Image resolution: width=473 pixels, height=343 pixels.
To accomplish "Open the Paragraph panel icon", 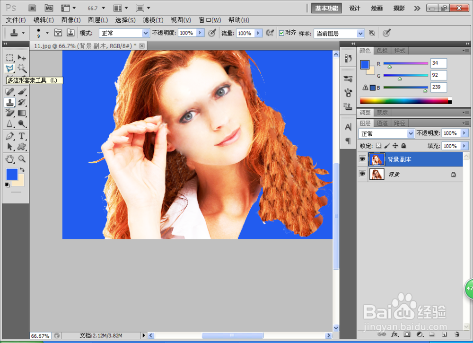I will coord(348,141).
